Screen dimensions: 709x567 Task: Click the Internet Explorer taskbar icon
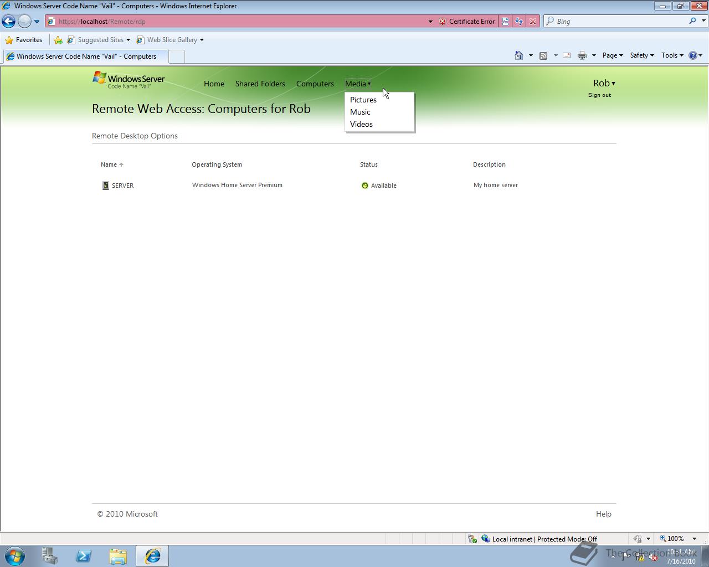tap(152, 556)
